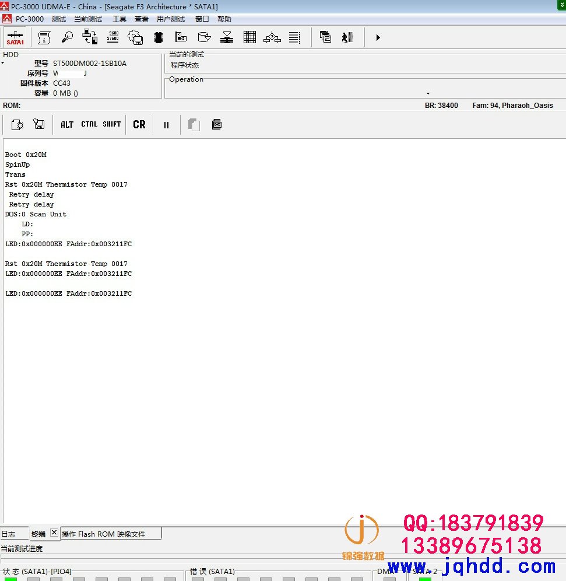This screenshot has height=581, width=566.
Task: Expand the HDD panel small arrow
Action: click(x=2, y=63)
